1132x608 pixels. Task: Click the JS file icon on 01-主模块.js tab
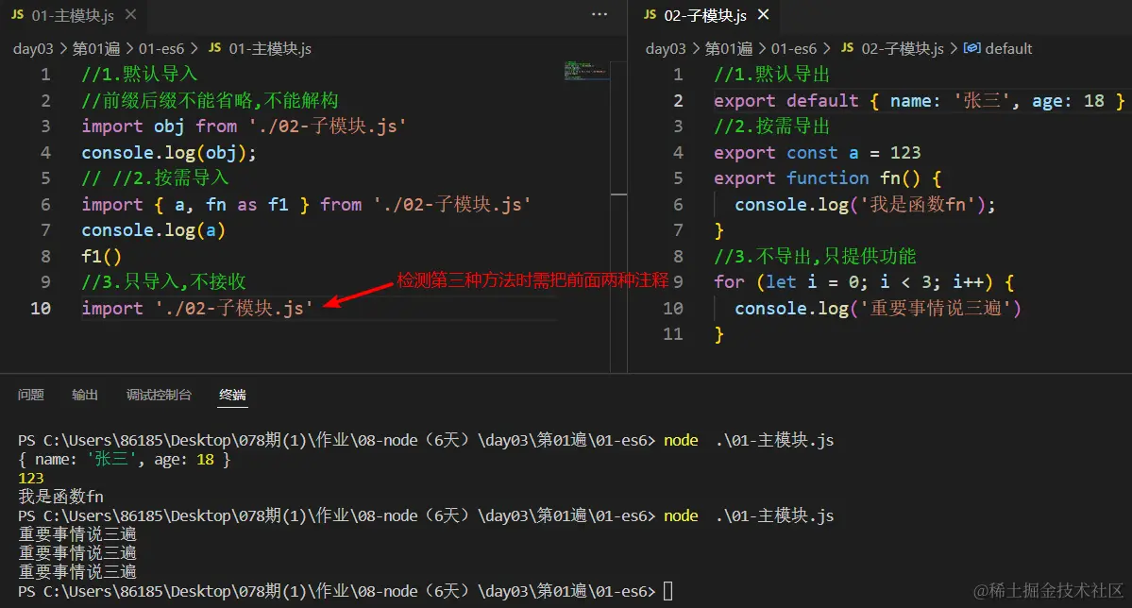[18, 14]
